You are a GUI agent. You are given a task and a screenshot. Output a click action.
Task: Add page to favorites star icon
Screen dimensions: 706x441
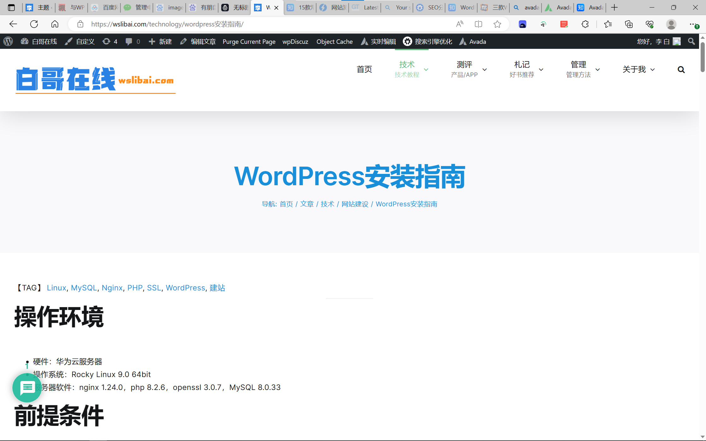coord(497,24)
